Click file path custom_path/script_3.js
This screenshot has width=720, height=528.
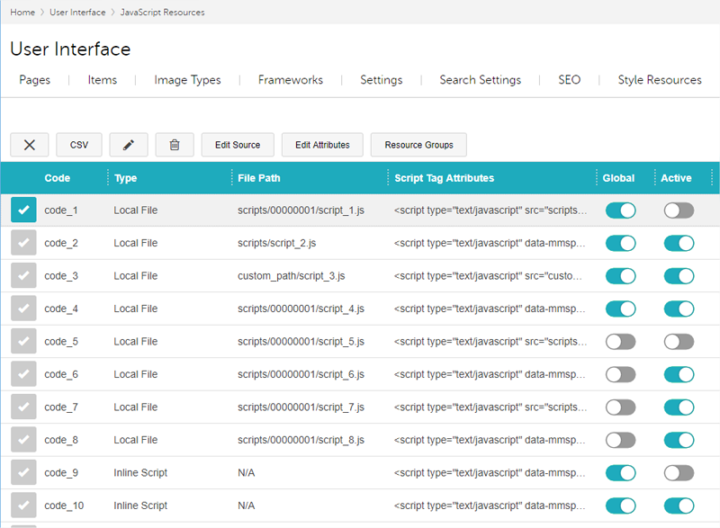291,276
